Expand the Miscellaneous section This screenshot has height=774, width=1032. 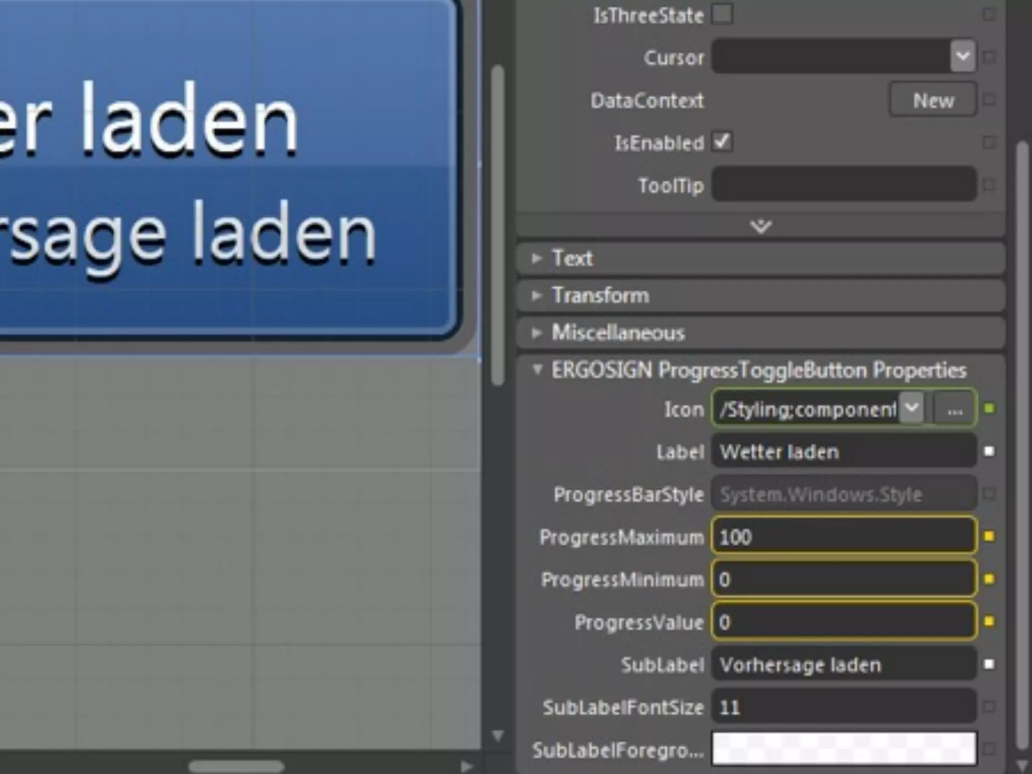[x=537, y=333]
